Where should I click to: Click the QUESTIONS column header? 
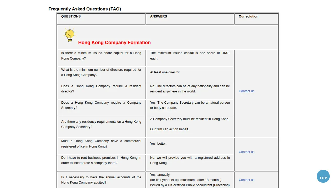click(x=71, y=16)
